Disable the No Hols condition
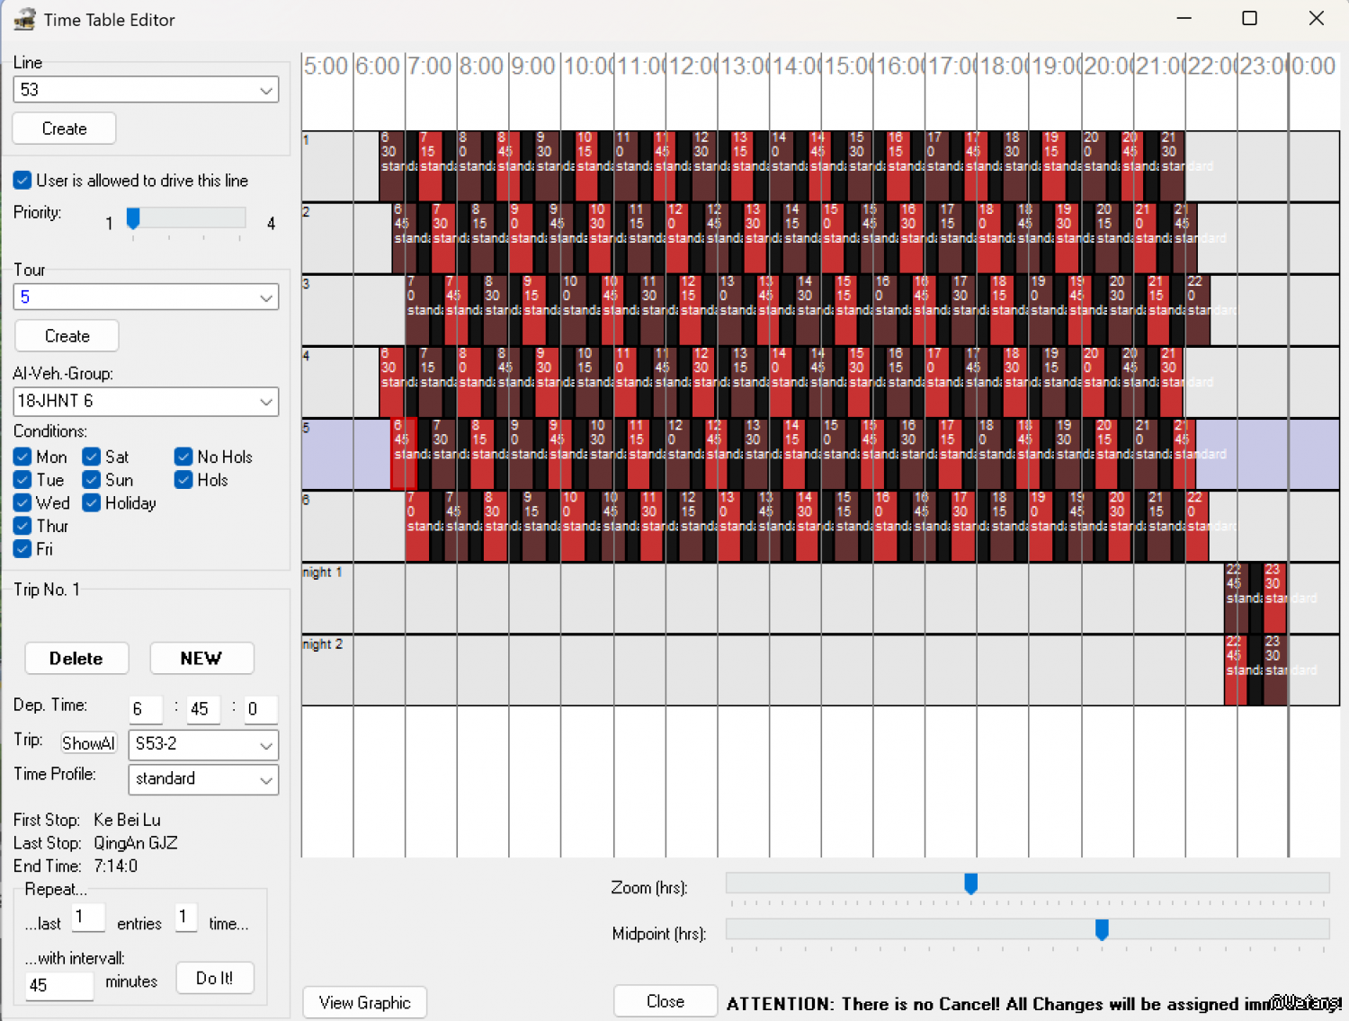1349x1021 pixels. pyautogui.click(x=184, y=457)
